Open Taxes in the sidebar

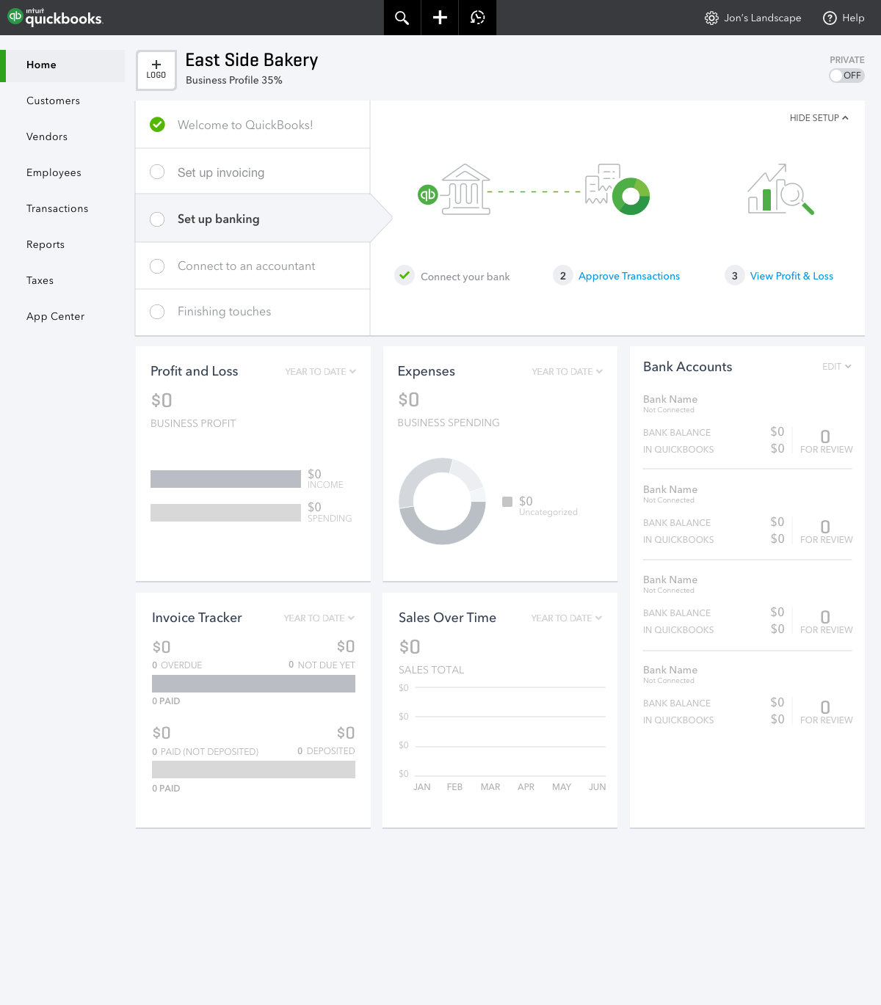(x=40, y=280)
